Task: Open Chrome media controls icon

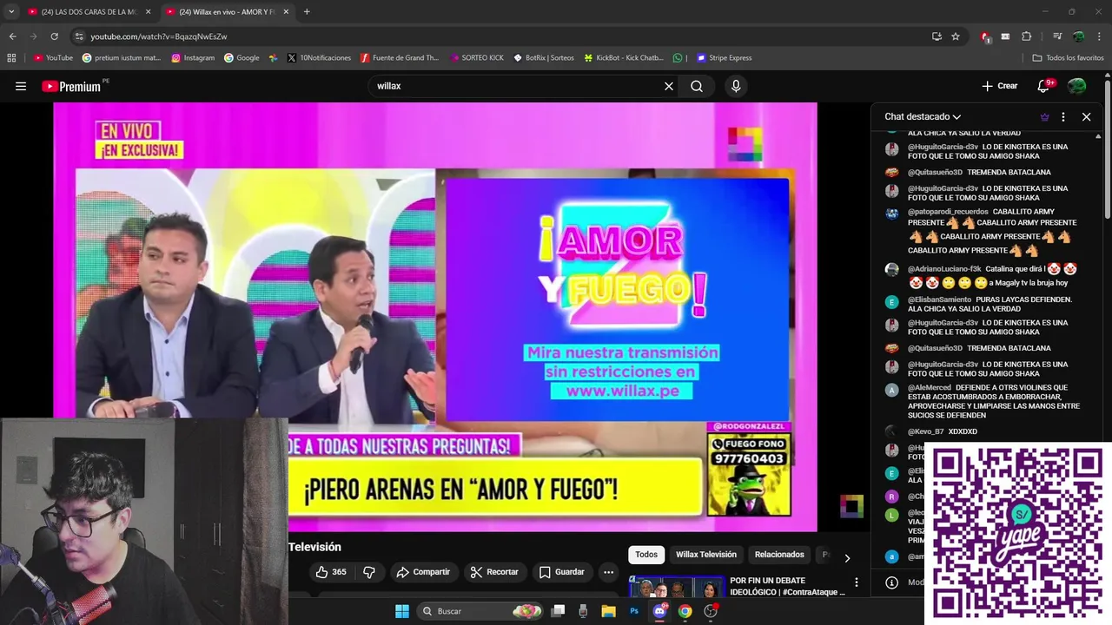Action: 1057,36
